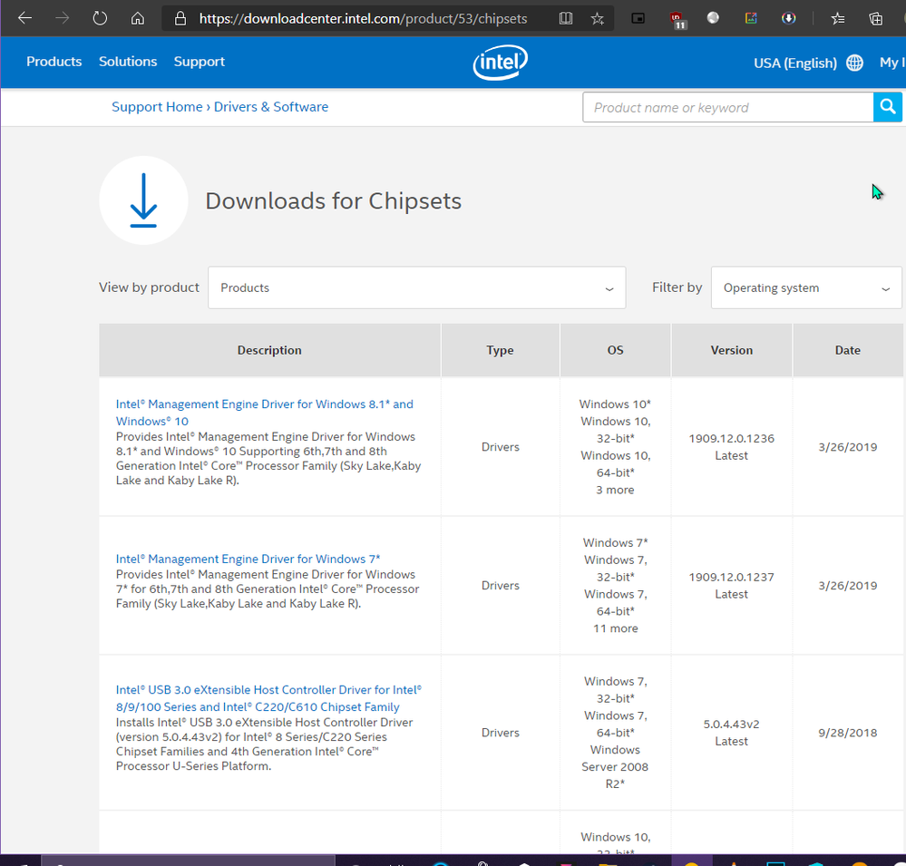Expand the Products view-by dropdown

point(416,287)
